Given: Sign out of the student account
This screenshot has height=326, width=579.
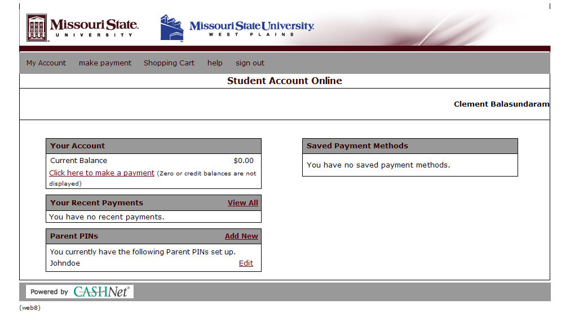Looking at the screenshot, I should pyautogui.click(x=250, y=63).
